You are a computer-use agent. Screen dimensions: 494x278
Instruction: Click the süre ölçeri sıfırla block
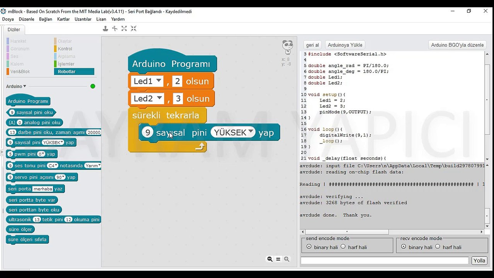tap(27, 239)
